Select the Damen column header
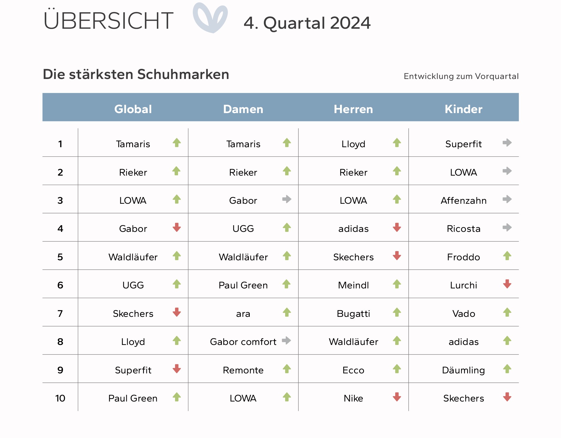The image size is (561, 438). [x=243, y=109]
